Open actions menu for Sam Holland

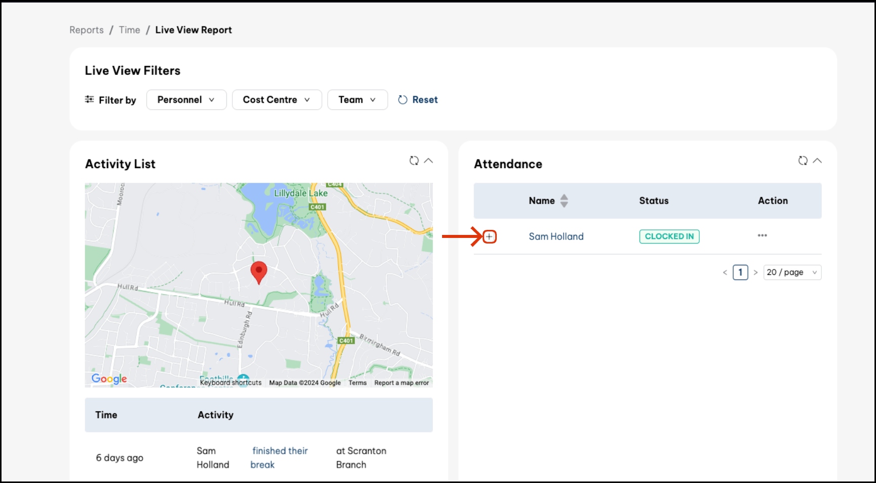[762, 235]
